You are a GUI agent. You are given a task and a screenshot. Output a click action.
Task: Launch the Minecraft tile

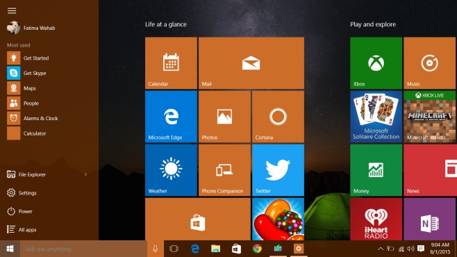click(x=430, y=117)
